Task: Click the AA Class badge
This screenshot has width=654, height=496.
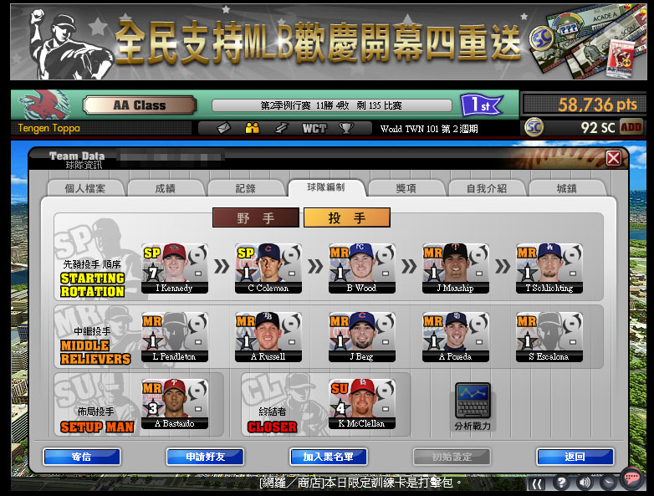Action: coord(140,105)
